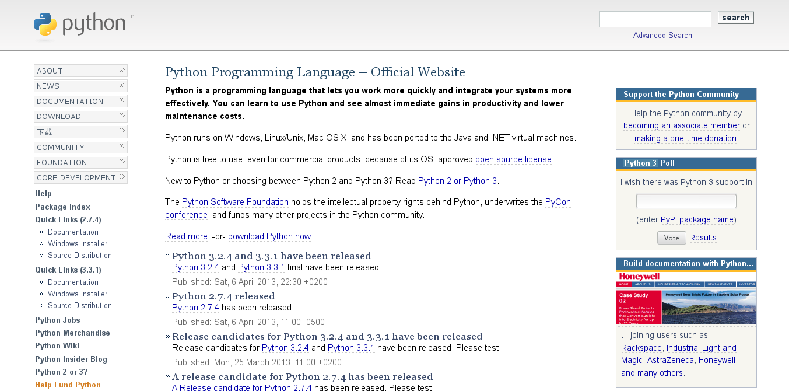Open the Python 3 Poll heading link
The height and width of the screenshot is (391, 789).
pyautogui.click(x=640, y=163)
